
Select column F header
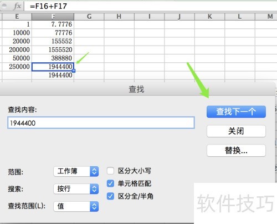(x=53, y=17)
